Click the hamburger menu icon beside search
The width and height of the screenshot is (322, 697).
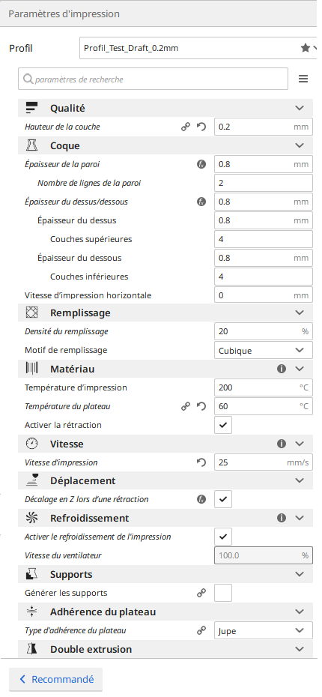coord(303,79)
